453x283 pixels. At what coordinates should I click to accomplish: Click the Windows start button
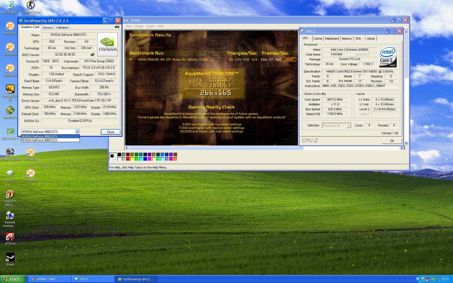(13, 279)
